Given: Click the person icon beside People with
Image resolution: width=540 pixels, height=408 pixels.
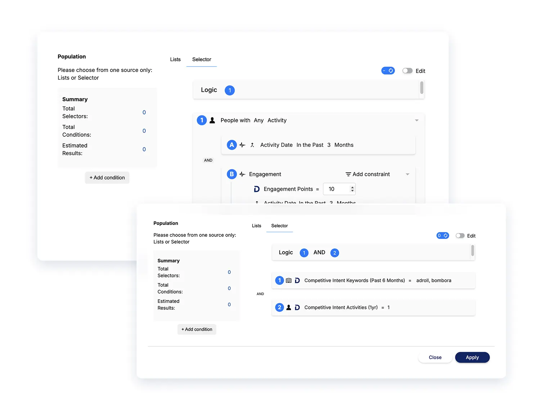Looking at the screenshot, I should point(212,121).
